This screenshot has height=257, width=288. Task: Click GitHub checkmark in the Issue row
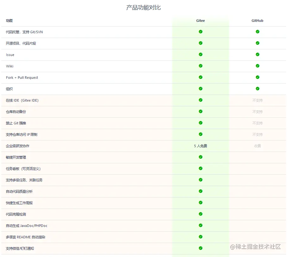[258, 54]
